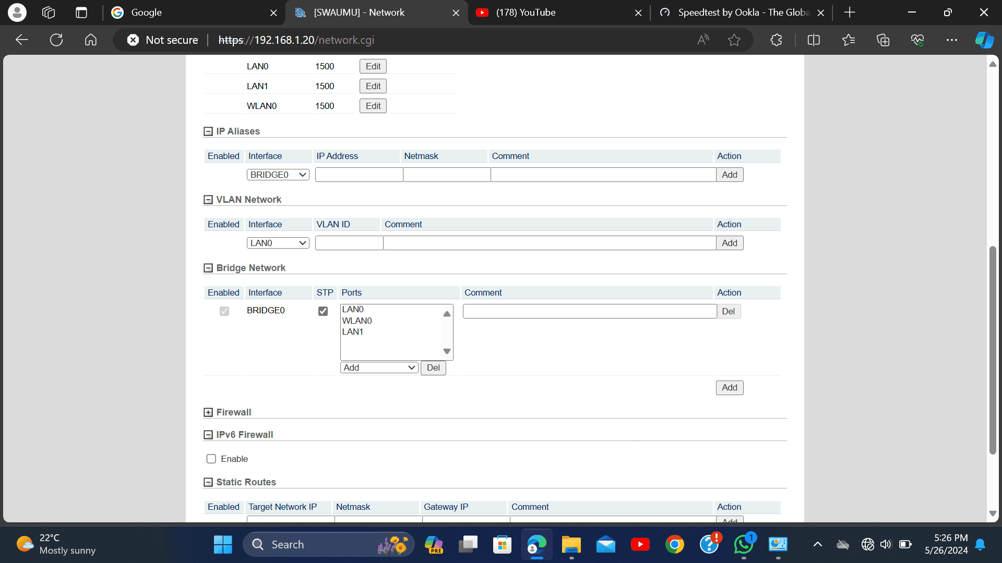Open the Windows Start menu
Image resolution: width=1002 pixels, height=563 pixels.
coord(223,545)
